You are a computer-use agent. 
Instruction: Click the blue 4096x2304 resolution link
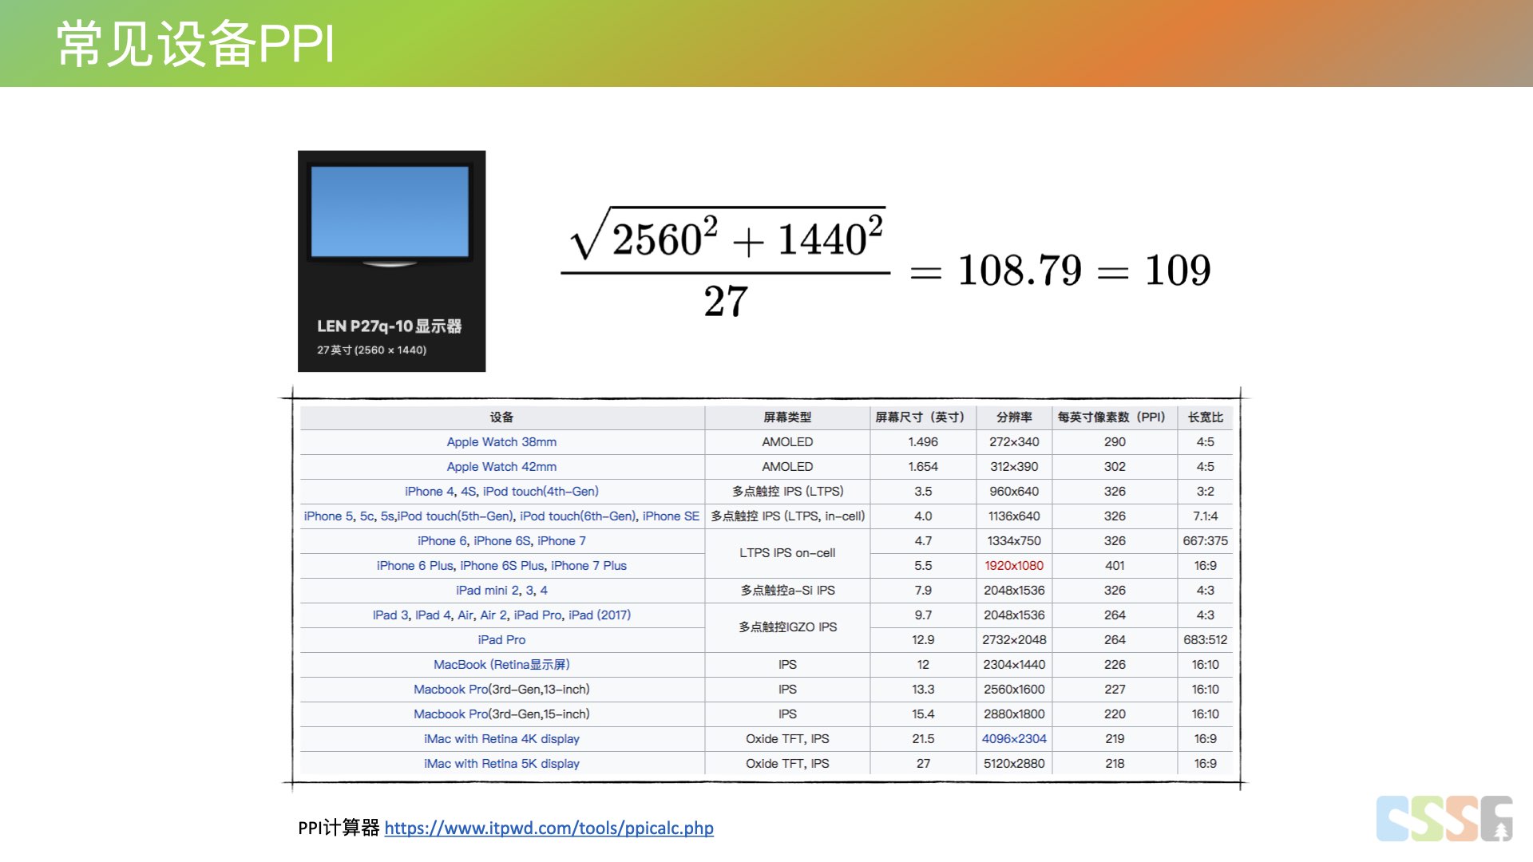tap(1014, 739)
